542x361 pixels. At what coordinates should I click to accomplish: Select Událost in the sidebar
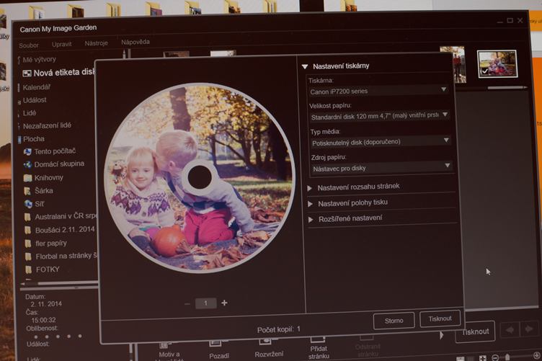point(35,100)
